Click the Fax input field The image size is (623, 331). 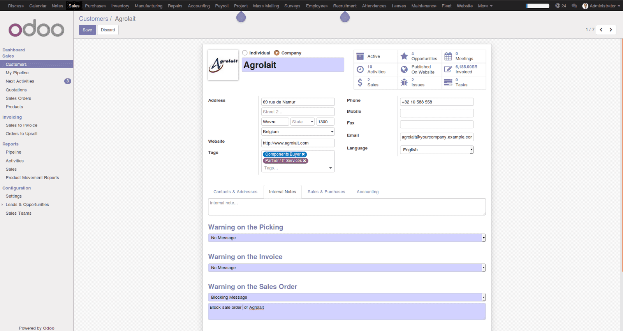point(437,124)
